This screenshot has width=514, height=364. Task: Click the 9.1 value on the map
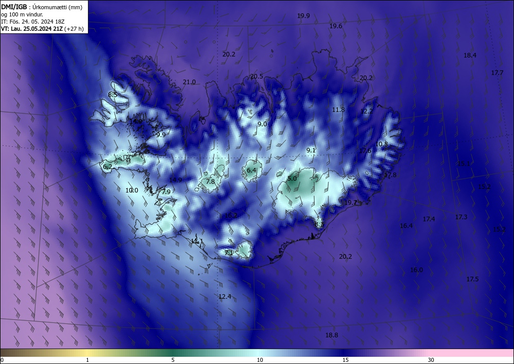tap(311, 150)
